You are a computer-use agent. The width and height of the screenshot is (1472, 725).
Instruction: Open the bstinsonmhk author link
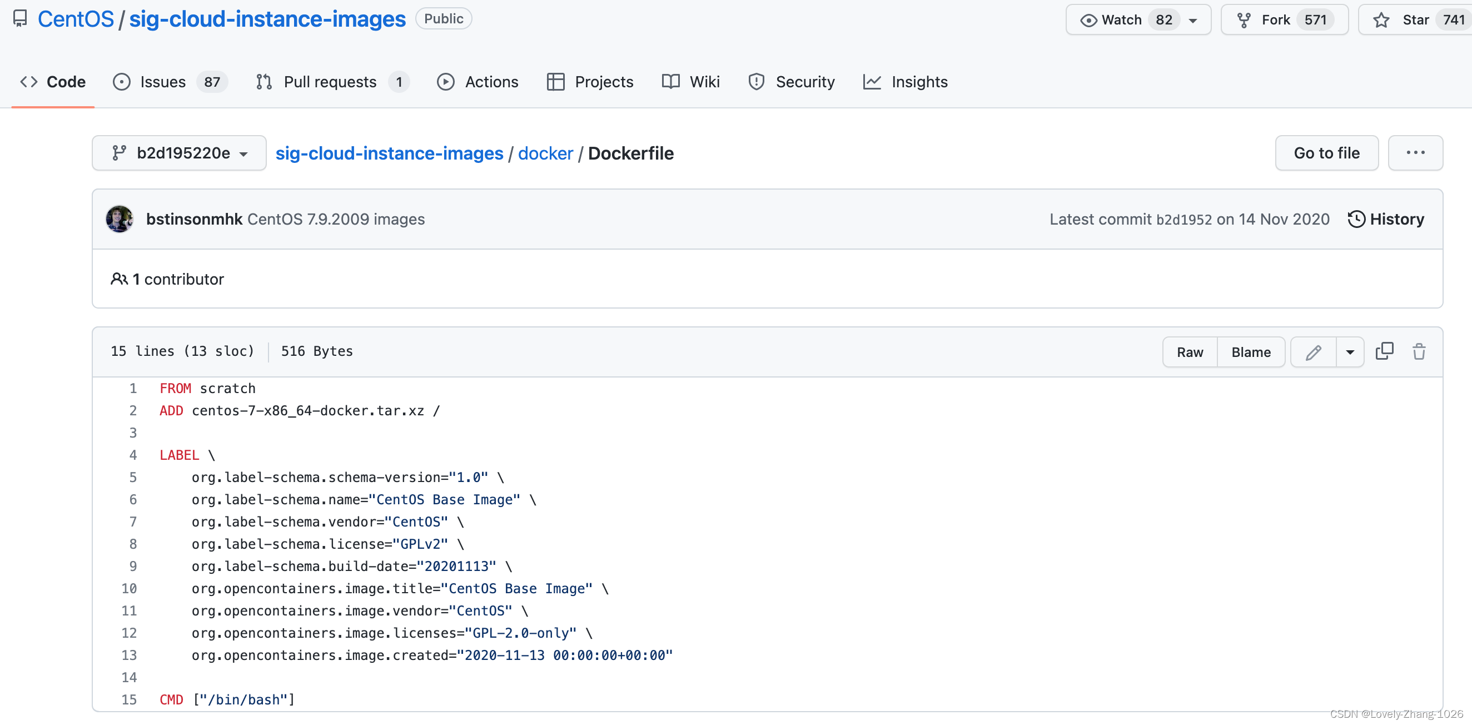[x=195, y=219]
